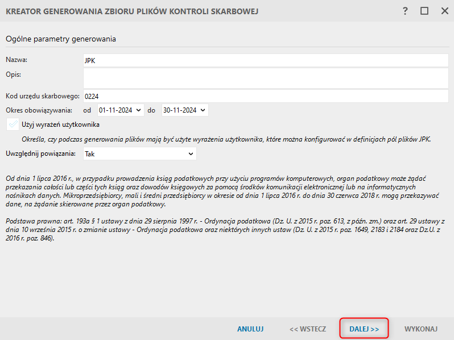Click the 'Podstawa prawna' paragraph text
Screen dimensions: 454x340
(x=225, y=230)
